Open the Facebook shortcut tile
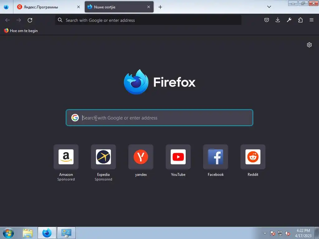The height and width of the screenshot is (239, 319). (216, 157)
